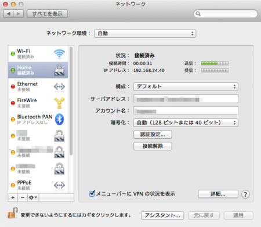Click the green status dot for Wi-Fi
The width and height of the screenshot is (261, 227).
tap(13, 54)
